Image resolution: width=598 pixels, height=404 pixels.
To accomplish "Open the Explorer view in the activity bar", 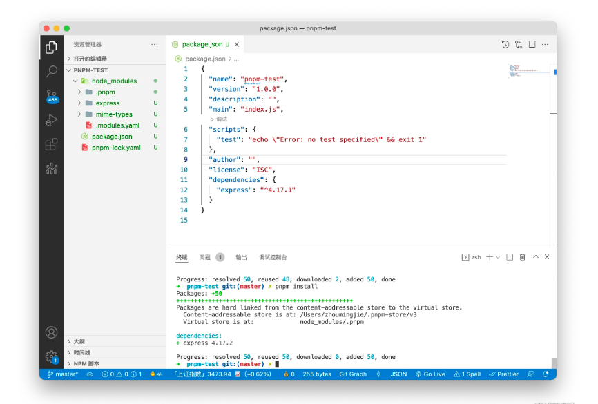I will pos(51,48).
